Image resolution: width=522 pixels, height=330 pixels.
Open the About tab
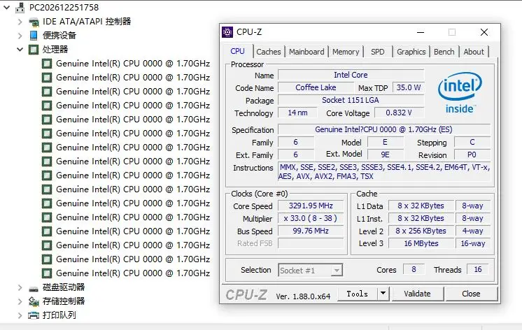(474, 52)
